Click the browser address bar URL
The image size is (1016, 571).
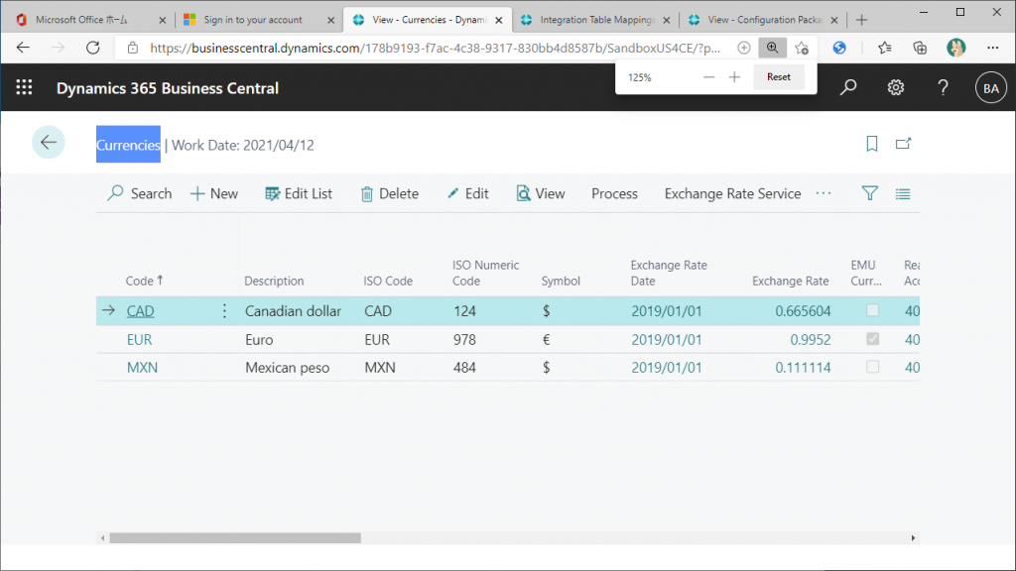click(435, 48)
